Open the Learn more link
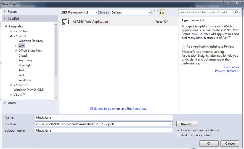 pos(231,67)
